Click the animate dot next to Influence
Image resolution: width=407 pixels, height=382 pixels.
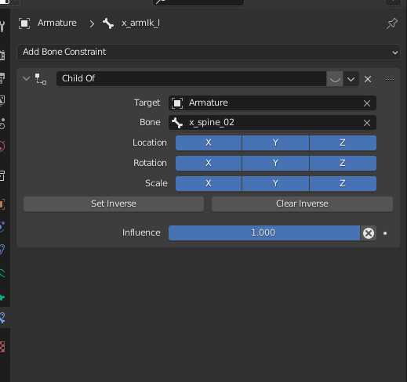pyautogui.click(x=385, y=233)
